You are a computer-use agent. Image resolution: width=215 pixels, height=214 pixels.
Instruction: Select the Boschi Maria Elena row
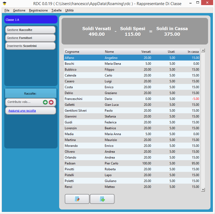(x=132, y=64)
